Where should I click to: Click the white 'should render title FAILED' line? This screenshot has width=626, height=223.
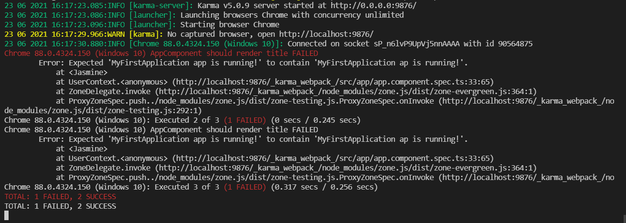[161, 129]
